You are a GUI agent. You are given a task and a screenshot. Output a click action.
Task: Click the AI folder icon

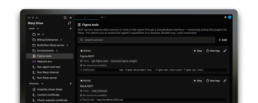click(34, 34)
